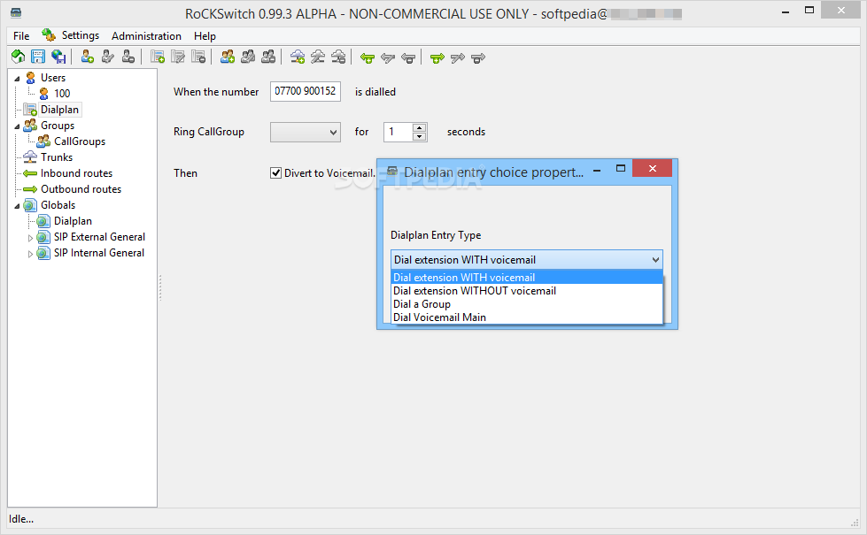Select the Globals tree item
Screen dimensions: 867x535
point(58,205)
